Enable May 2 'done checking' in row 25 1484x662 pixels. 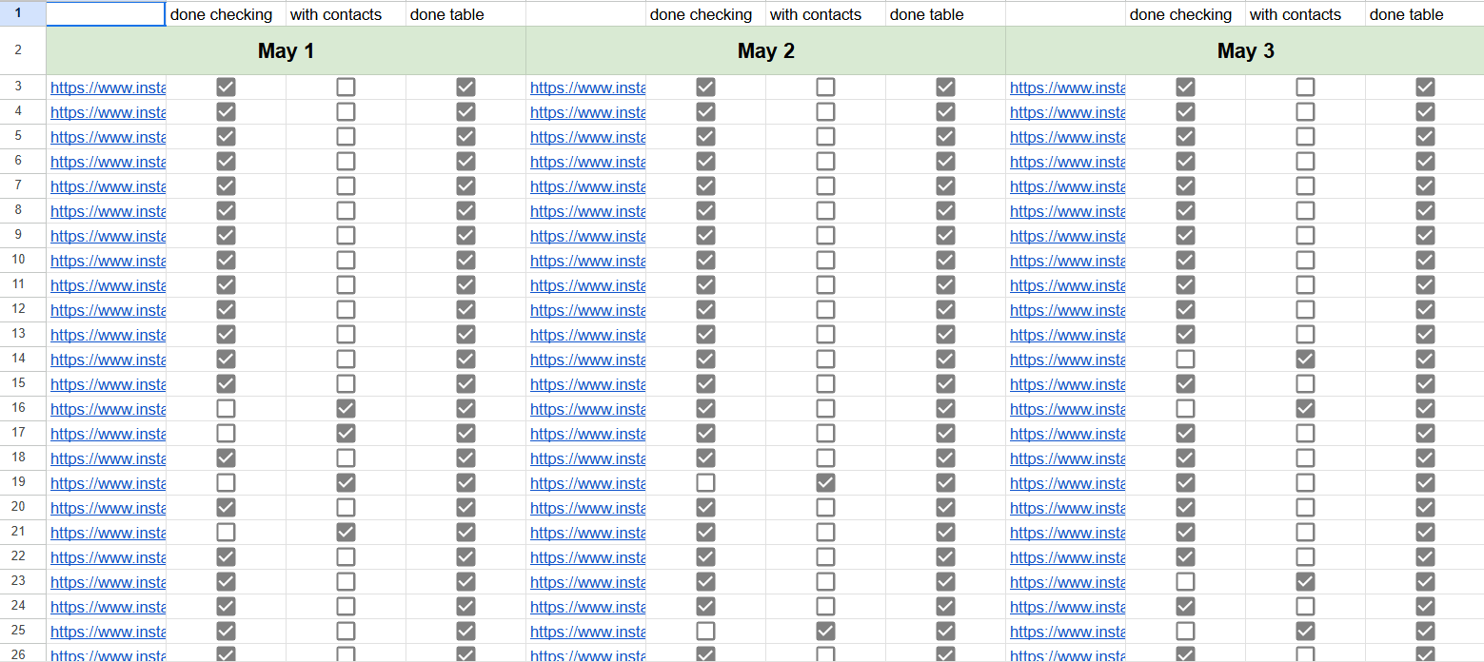pos(705,632)
